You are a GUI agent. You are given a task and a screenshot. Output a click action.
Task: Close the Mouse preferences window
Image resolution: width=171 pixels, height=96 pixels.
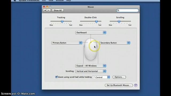pos(44,7)
